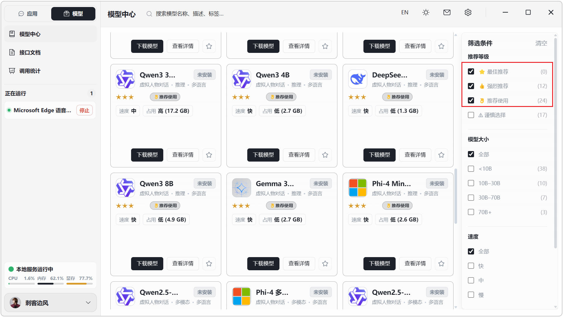Click the search magnifier icon
563x317 pixels.
[x=149, y=14]
